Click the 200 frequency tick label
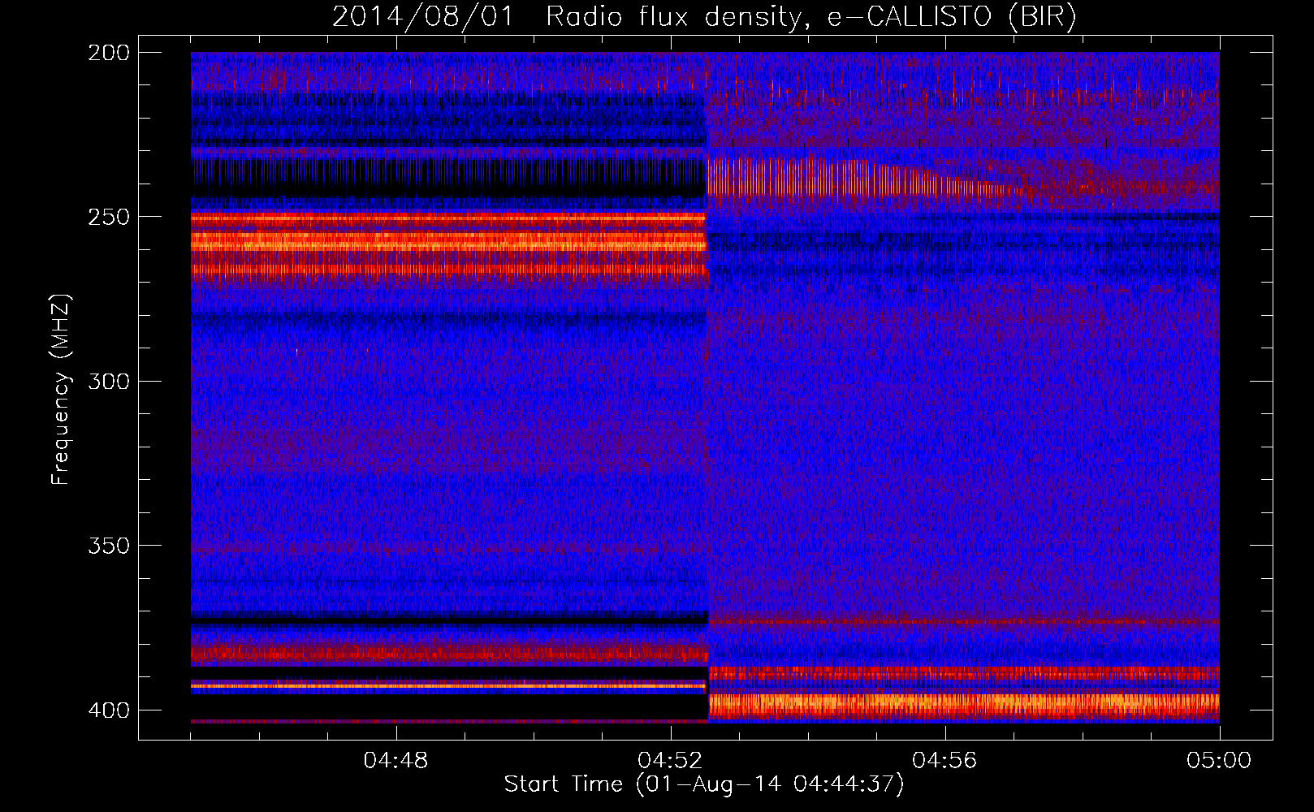This screenshot has width=1314, height=812. 109,53
